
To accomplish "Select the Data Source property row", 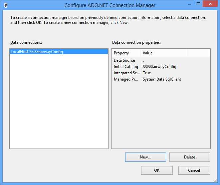I will pyautogui.click(x=161, y=60).
